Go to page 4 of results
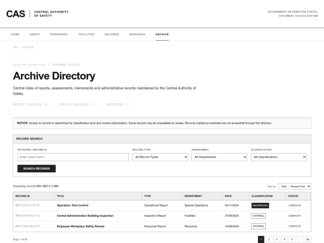Viewport: 324px width, 243px height. [x=284, y=239]
